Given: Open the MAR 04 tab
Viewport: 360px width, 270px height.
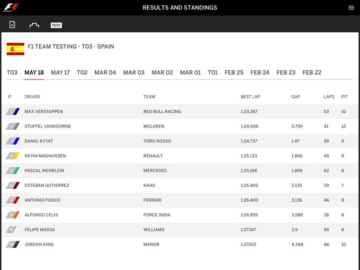Looking at the screenshot, I should point(105,73).
